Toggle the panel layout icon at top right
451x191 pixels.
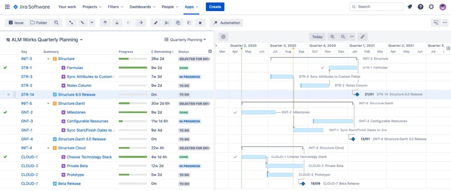[x=436, y=23]
